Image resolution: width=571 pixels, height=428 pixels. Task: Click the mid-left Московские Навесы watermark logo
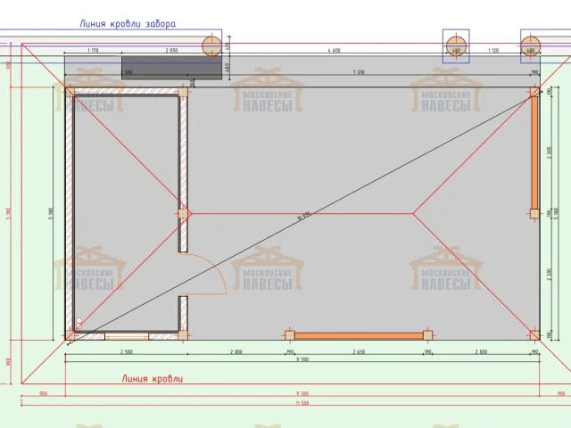pyautogui.click(x=87, y=275)
